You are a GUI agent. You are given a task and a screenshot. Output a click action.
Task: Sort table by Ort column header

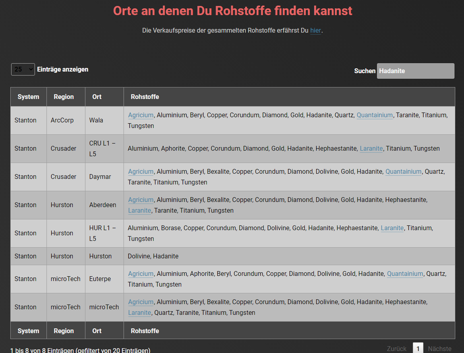104,97
